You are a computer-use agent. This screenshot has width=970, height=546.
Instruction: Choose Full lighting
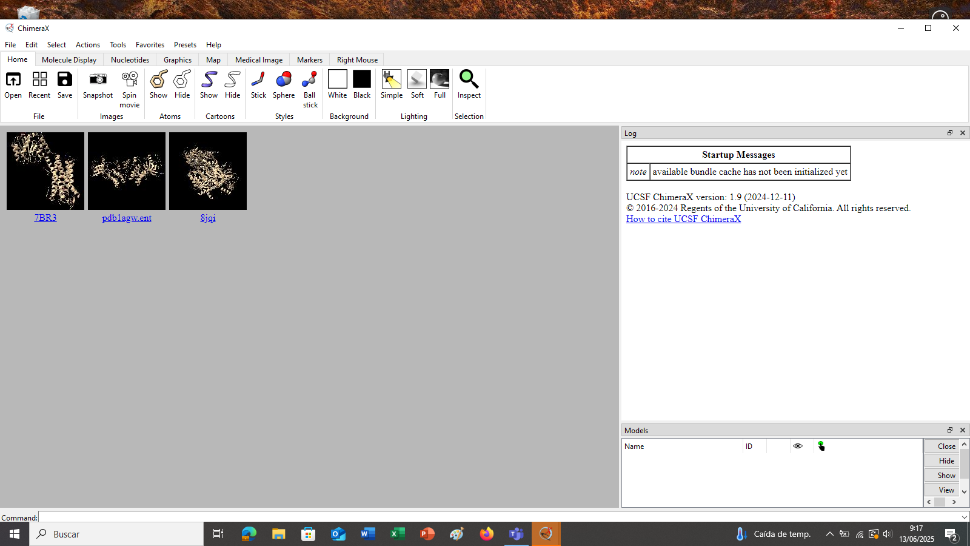[440, 85]
